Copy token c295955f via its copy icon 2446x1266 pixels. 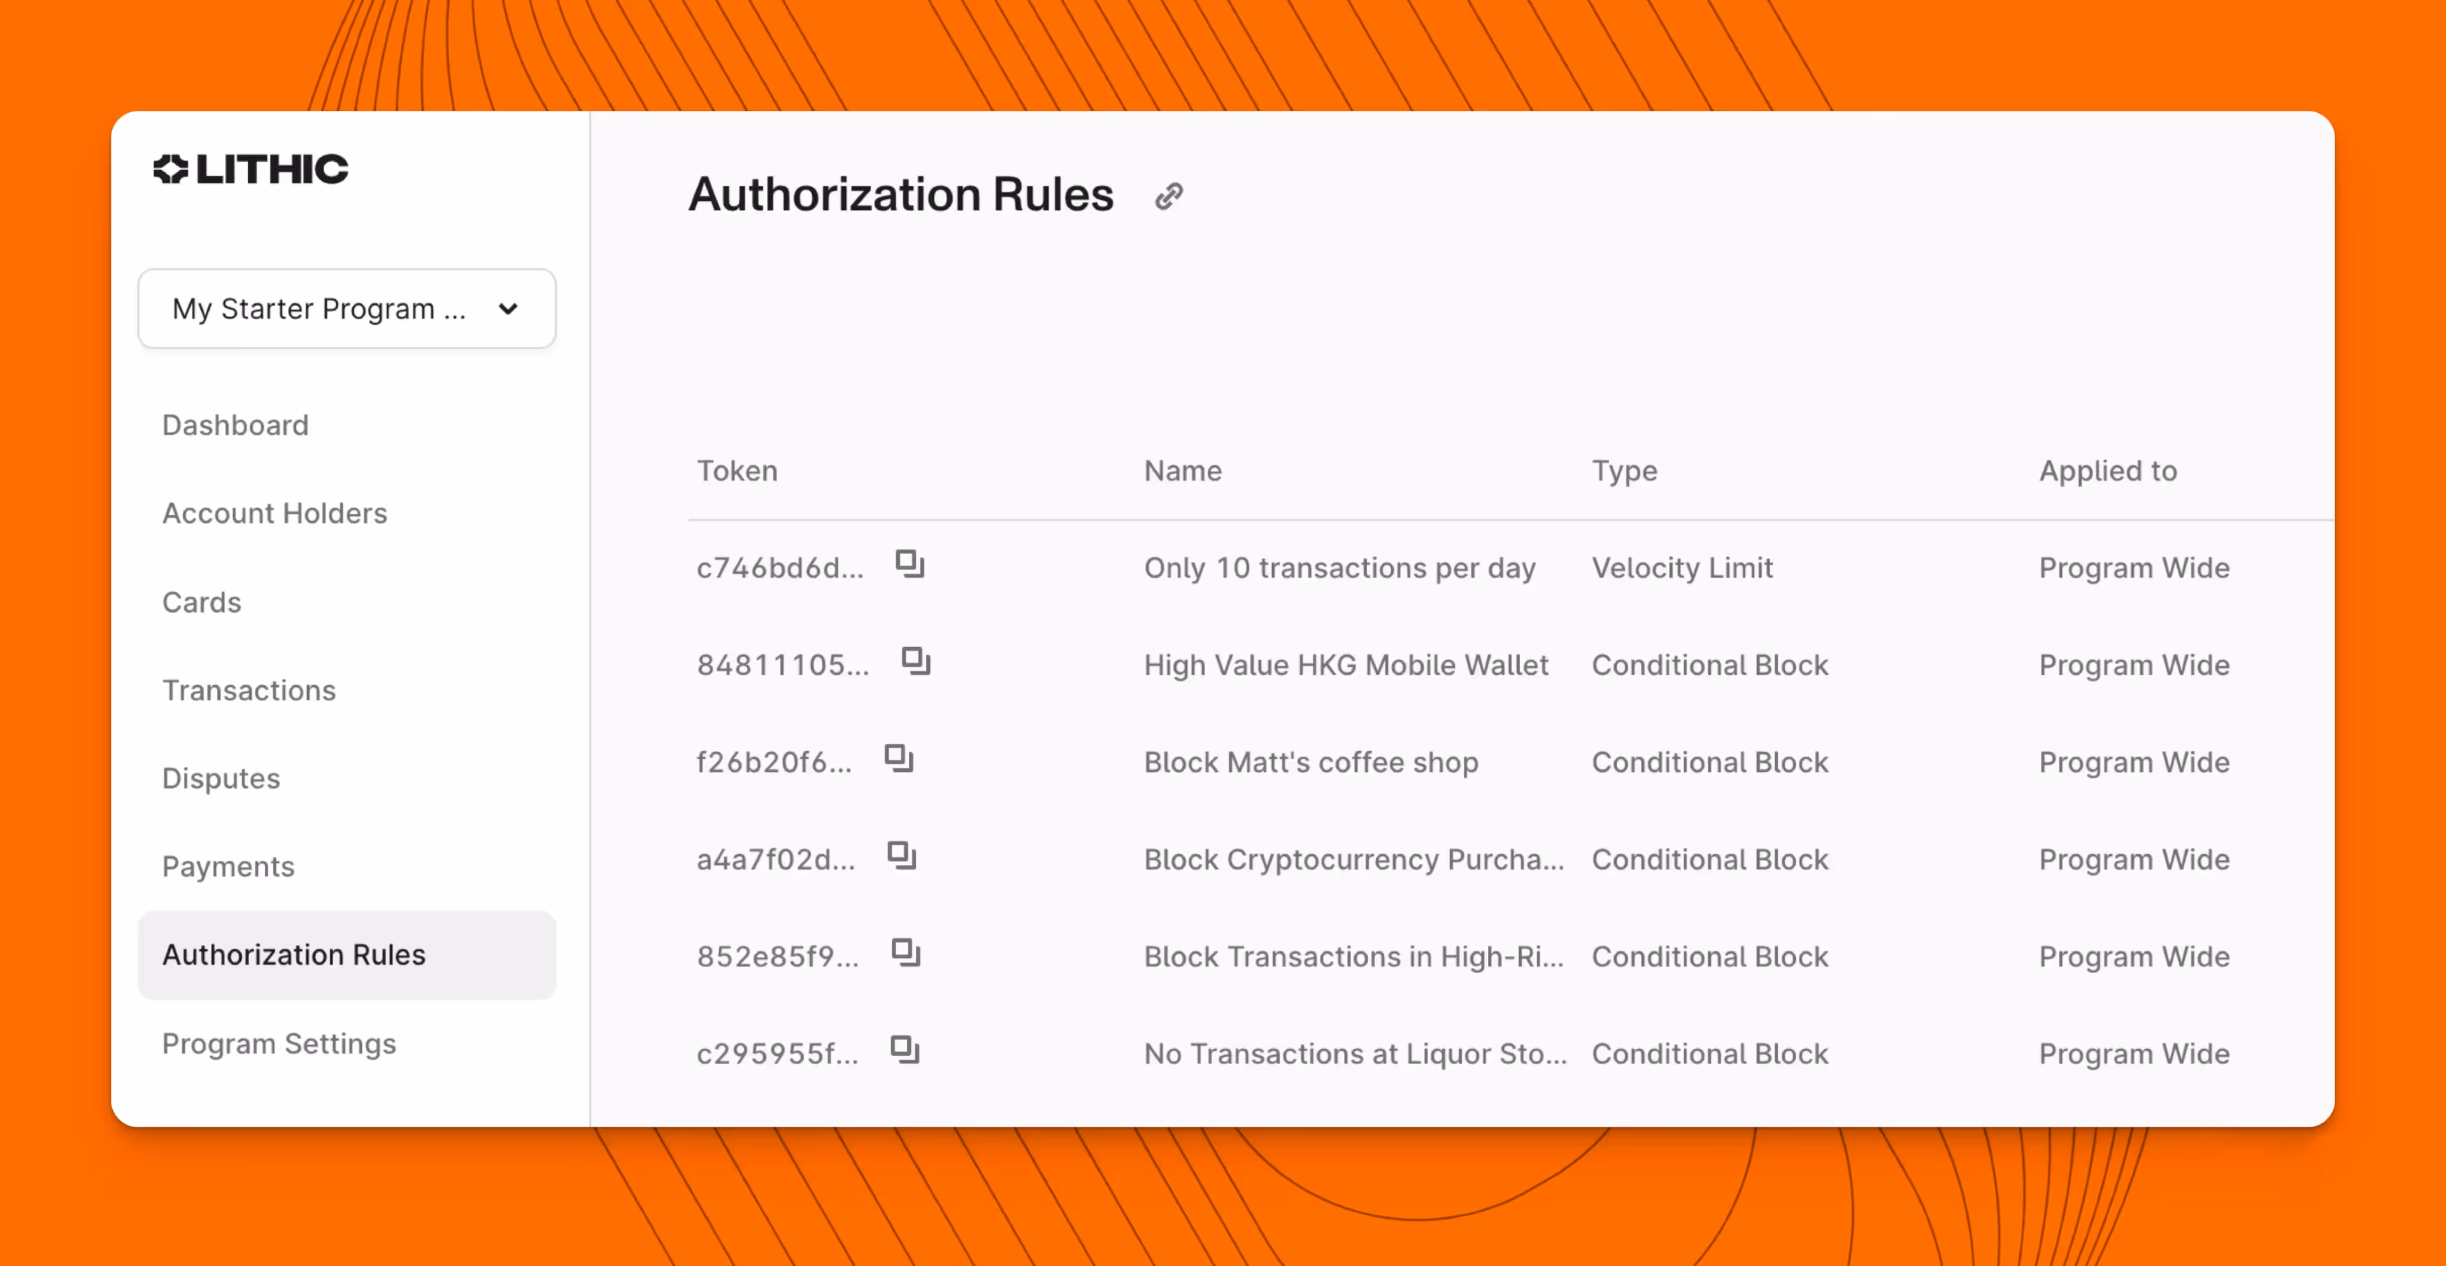[905, 1051]
